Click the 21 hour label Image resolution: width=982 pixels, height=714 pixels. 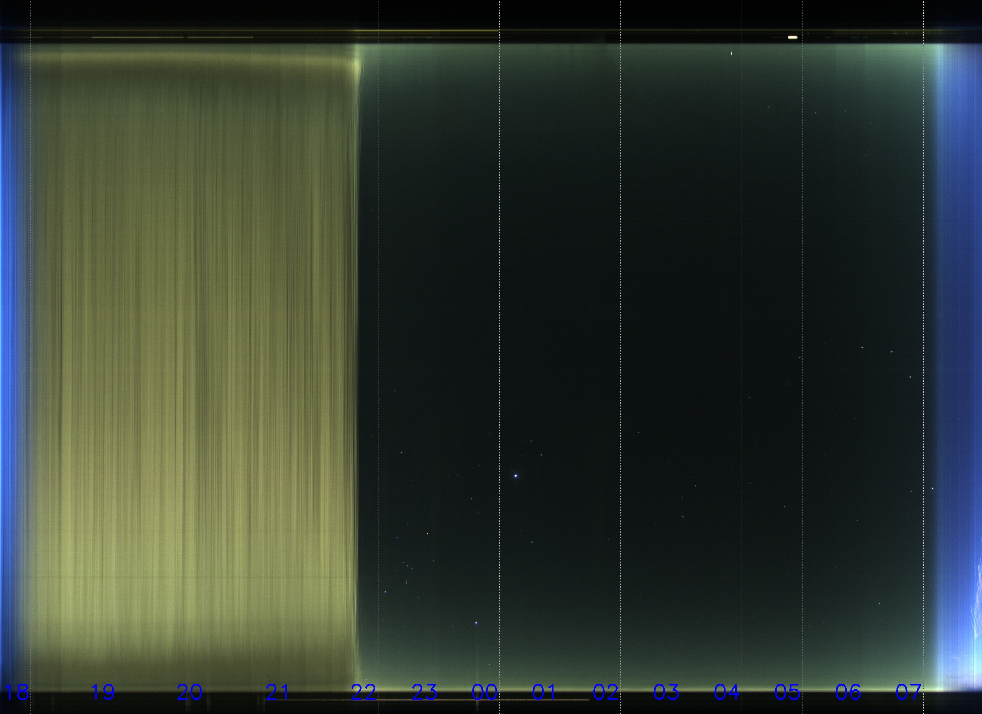[x=277, y=692]
